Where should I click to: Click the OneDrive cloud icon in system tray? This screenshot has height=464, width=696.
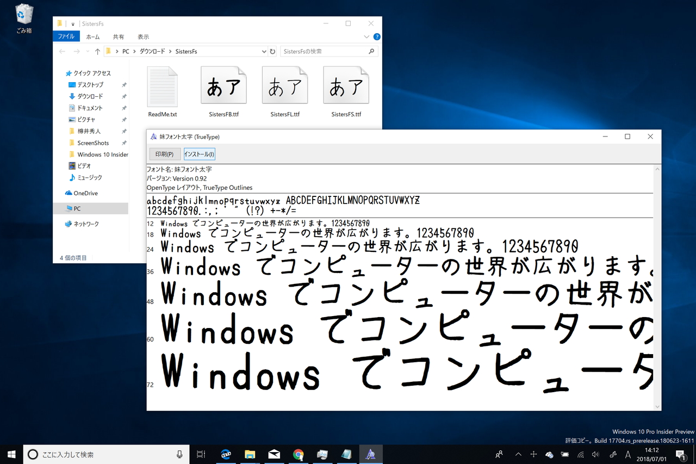549,454
